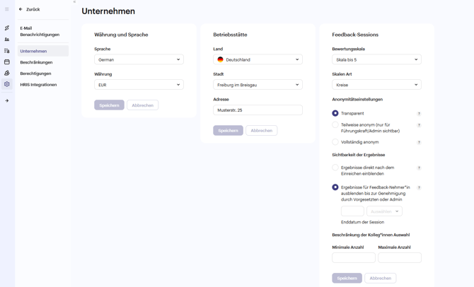Select the Teilweise anonym radio option
The width and height of the screenshot is (474, 287).
pos(335,125)
